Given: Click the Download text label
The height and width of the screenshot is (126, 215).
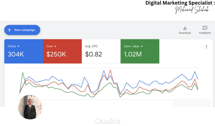Looking at the screenshot, I should click(185, 33).
